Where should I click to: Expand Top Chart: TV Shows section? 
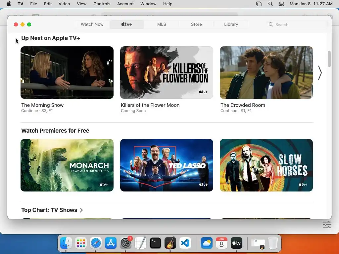coord(81,210)
